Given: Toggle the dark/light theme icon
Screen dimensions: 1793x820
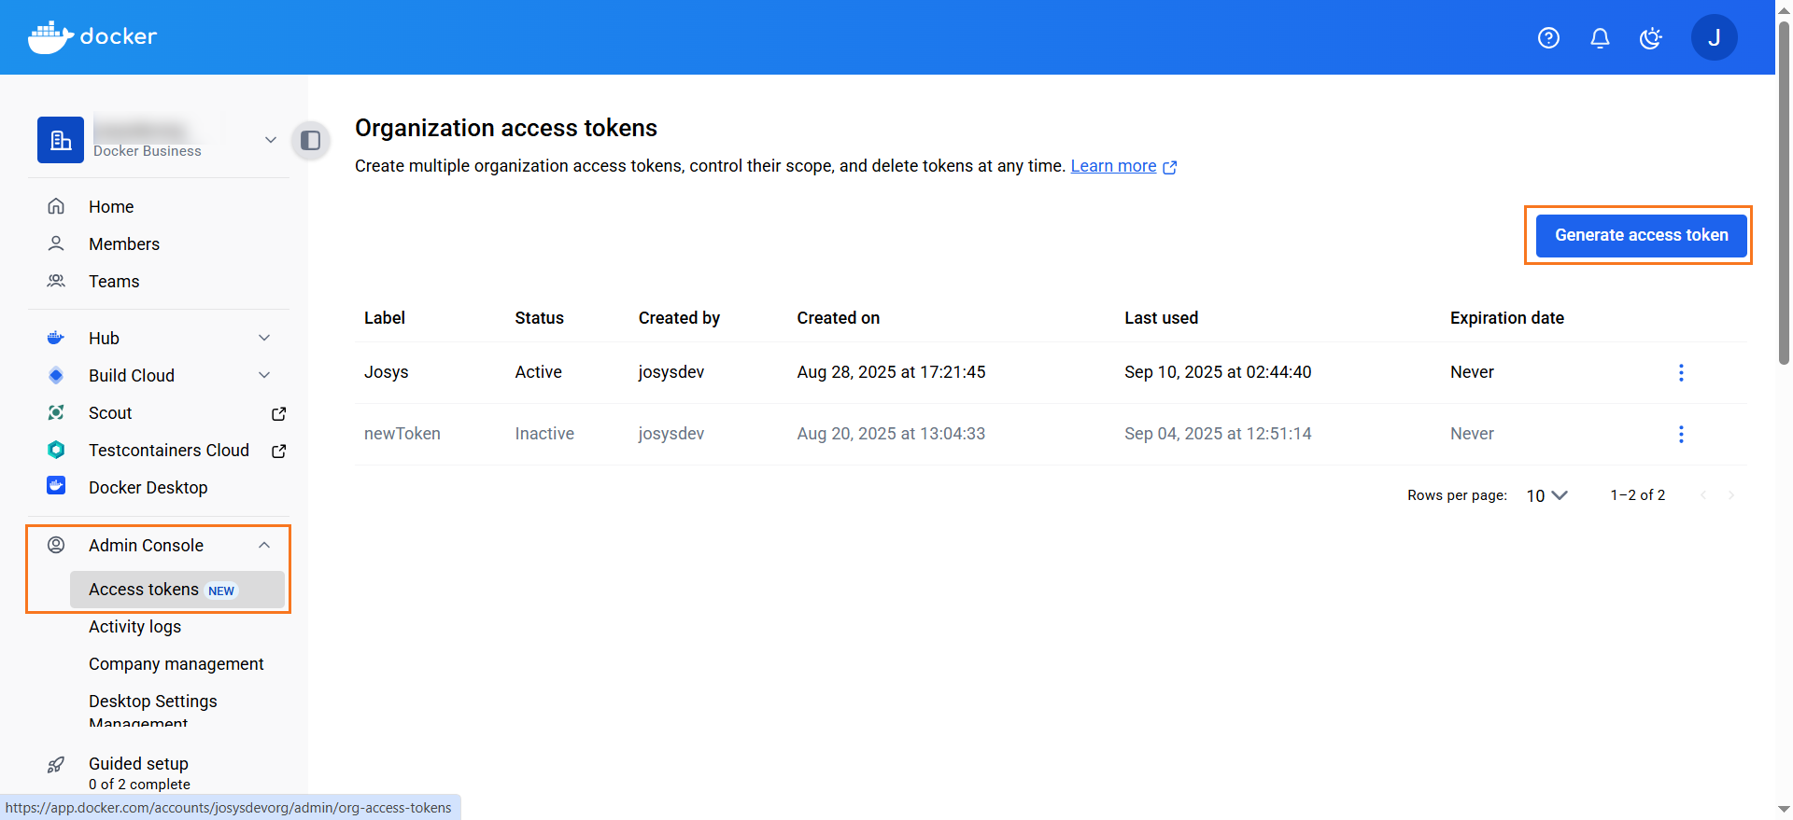Looking at the screenshot, I should click(x=1651, y=37).
